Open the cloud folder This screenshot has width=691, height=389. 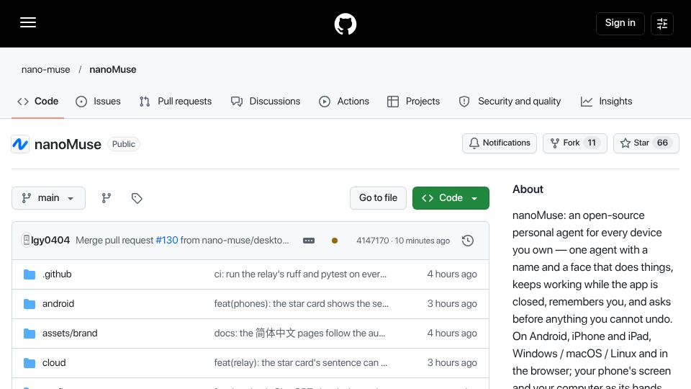pyautogui.click(x=54, y=363)
